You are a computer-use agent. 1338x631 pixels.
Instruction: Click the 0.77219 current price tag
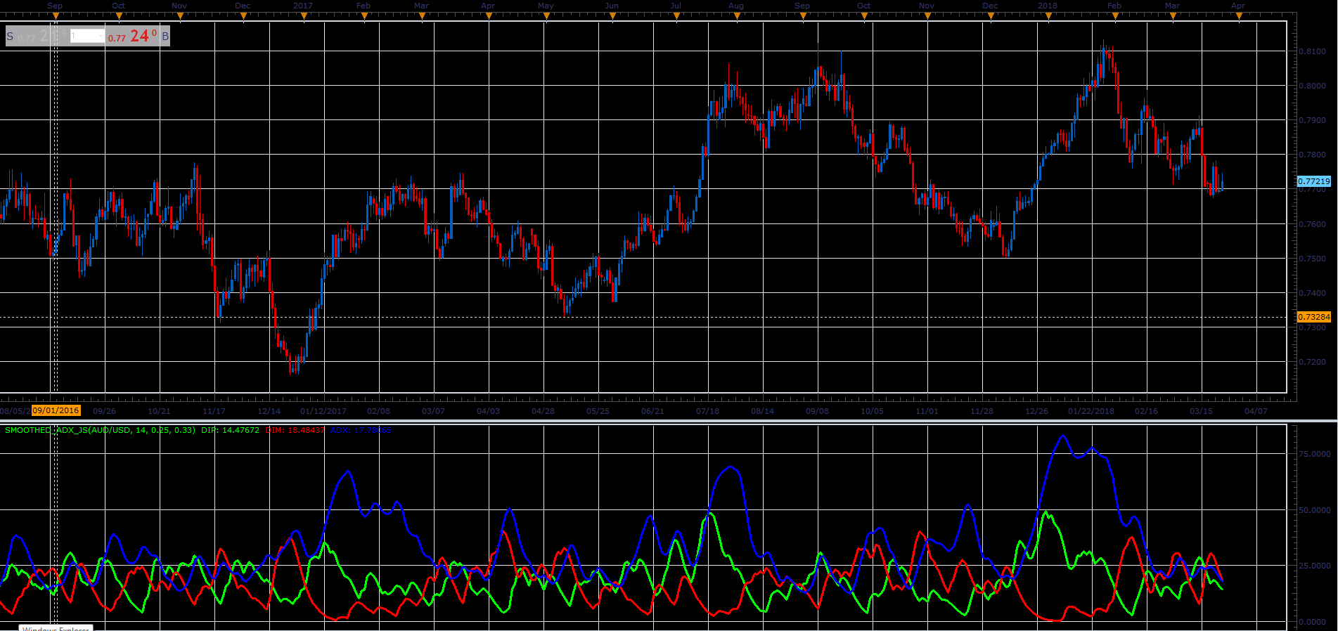coord(1313,181)
